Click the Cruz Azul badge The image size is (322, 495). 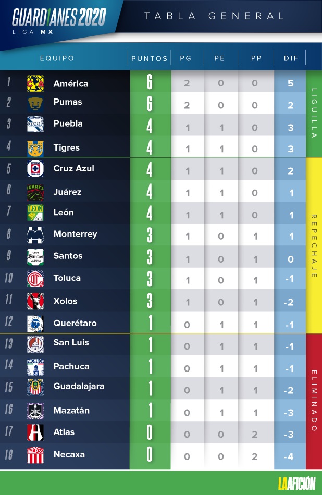click(35, 169)
